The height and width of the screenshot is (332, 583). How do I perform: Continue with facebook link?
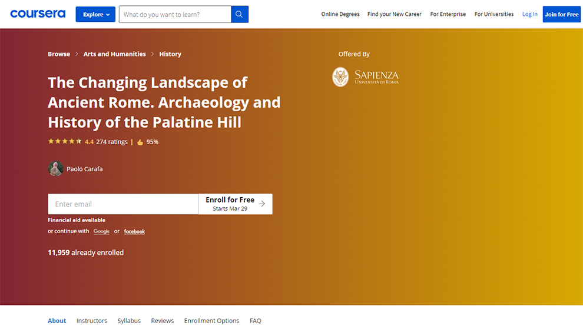tap(134, 231)
